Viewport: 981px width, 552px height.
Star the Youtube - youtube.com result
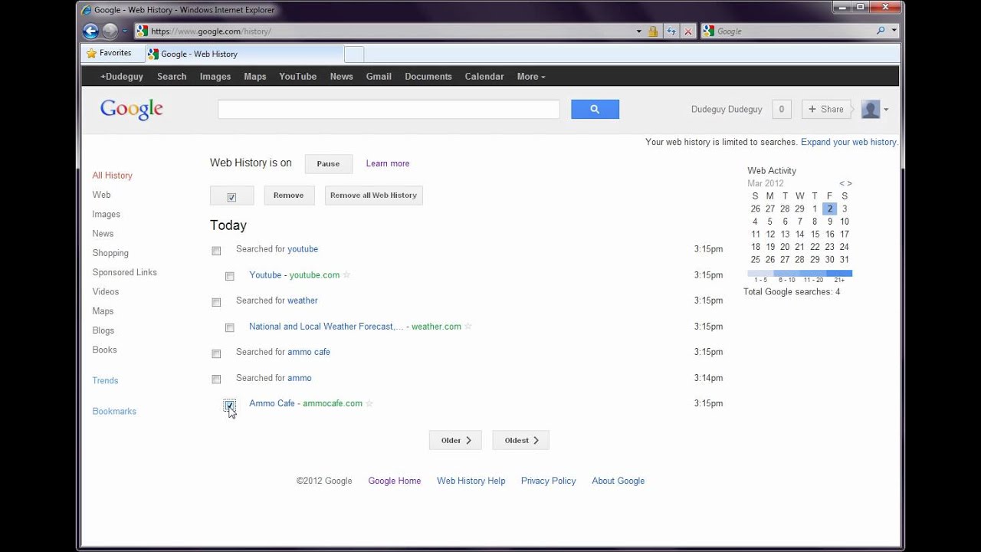[346, 274]
